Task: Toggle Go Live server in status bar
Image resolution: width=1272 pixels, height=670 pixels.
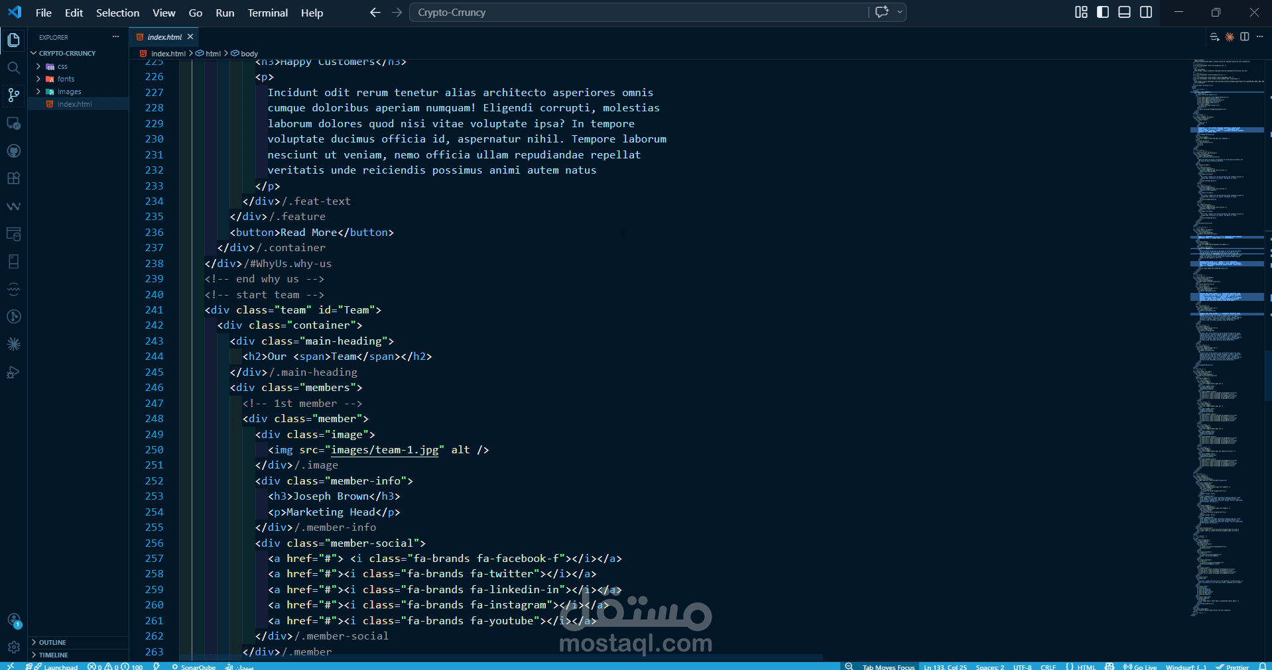Action: [1140, 667]
